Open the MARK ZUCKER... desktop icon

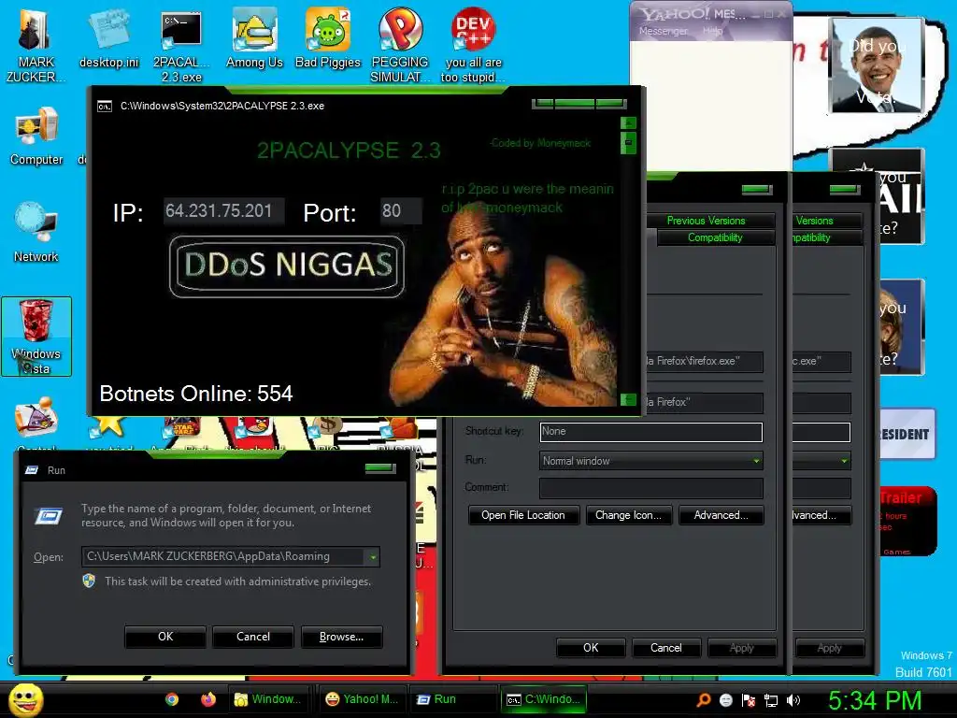tap(36, 46)
